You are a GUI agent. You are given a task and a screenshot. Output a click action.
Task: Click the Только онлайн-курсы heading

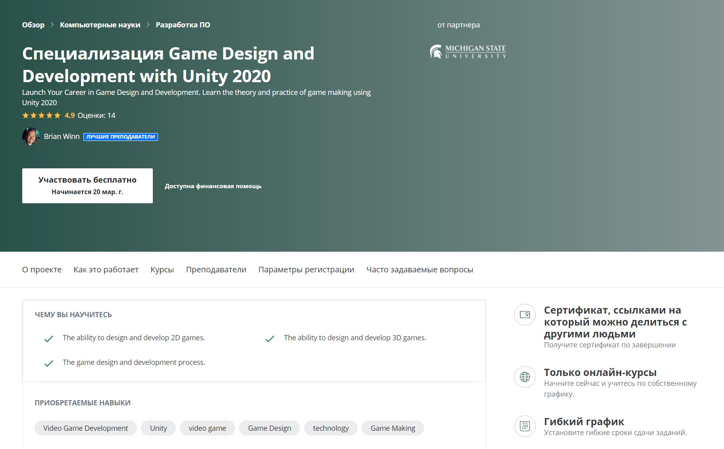(600, 372)
